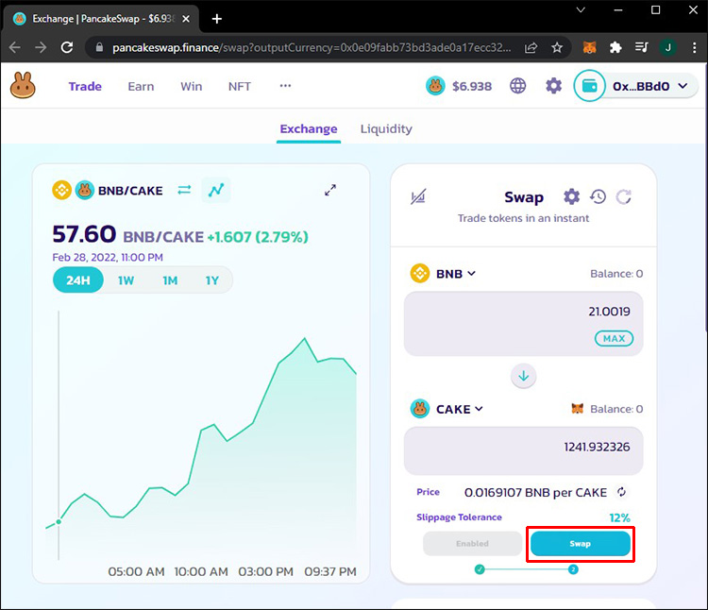Open a new browser tab with plus
The image size is (708, 610).
point(217,19)
